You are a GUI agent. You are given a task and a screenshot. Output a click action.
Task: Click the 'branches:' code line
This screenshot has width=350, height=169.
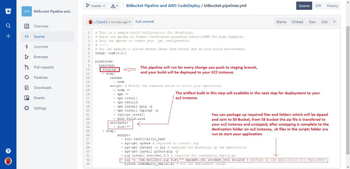(x=107, y=65)
